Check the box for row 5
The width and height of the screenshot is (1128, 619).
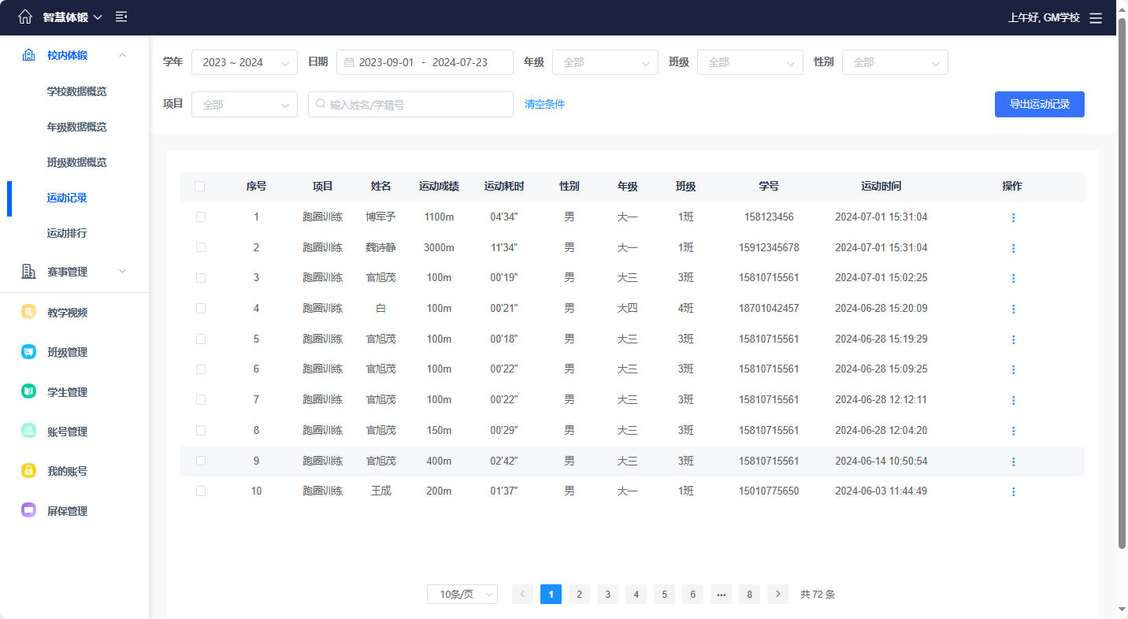pyautogui.click(x=201, y=339)
